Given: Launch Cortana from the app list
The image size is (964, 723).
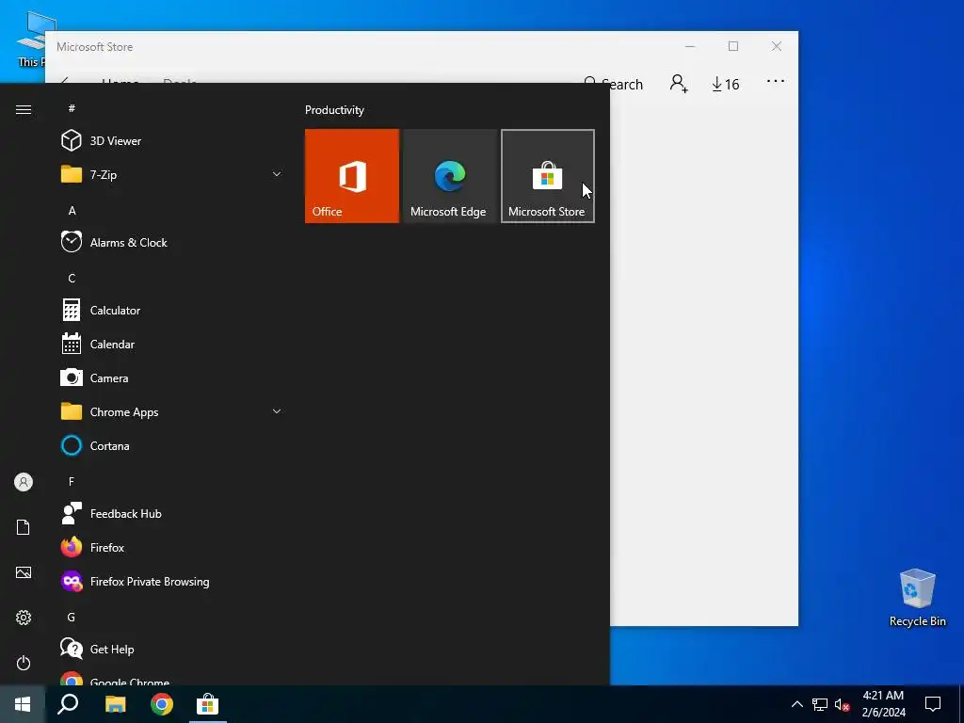Looking at the screenshot, I should (x=172, y=445).
